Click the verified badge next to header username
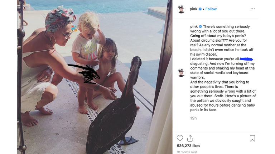275x154 pixels. click(x=200, y=9)
